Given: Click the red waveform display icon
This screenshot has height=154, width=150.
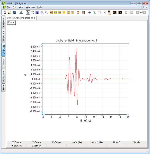Looking at the screenshot, I should (115, 13).
